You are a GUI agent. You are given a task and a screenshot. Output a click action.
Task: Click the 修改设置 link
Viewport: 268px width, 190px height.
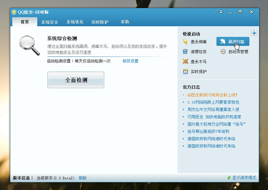(130, 61)
